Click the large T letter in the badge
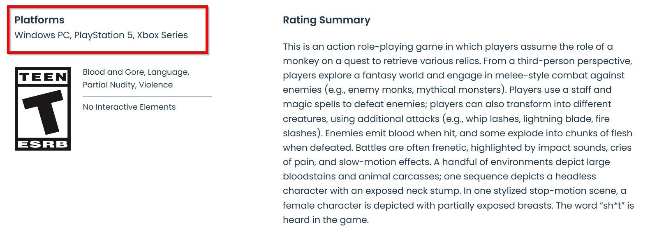Viewport: 650px width, 232px height. point(43,111)
